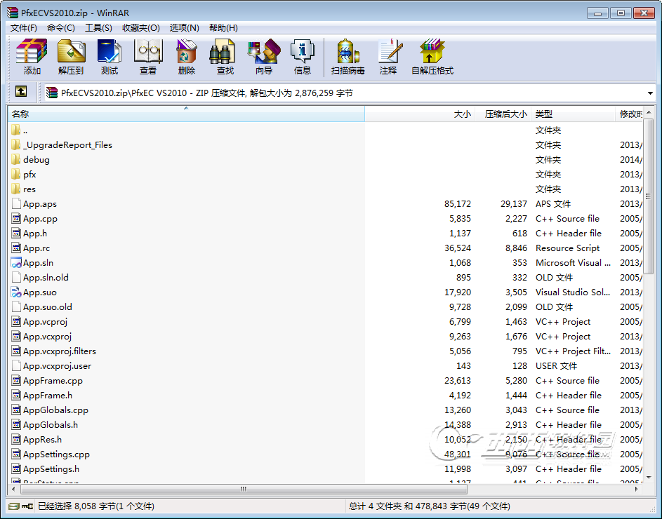662x519 pixels.
Task: Select the App.rc file name
Action: tap(37, 248)
